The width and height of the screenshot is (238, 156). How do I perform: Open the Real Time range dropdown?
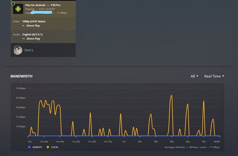click(214, 76)
